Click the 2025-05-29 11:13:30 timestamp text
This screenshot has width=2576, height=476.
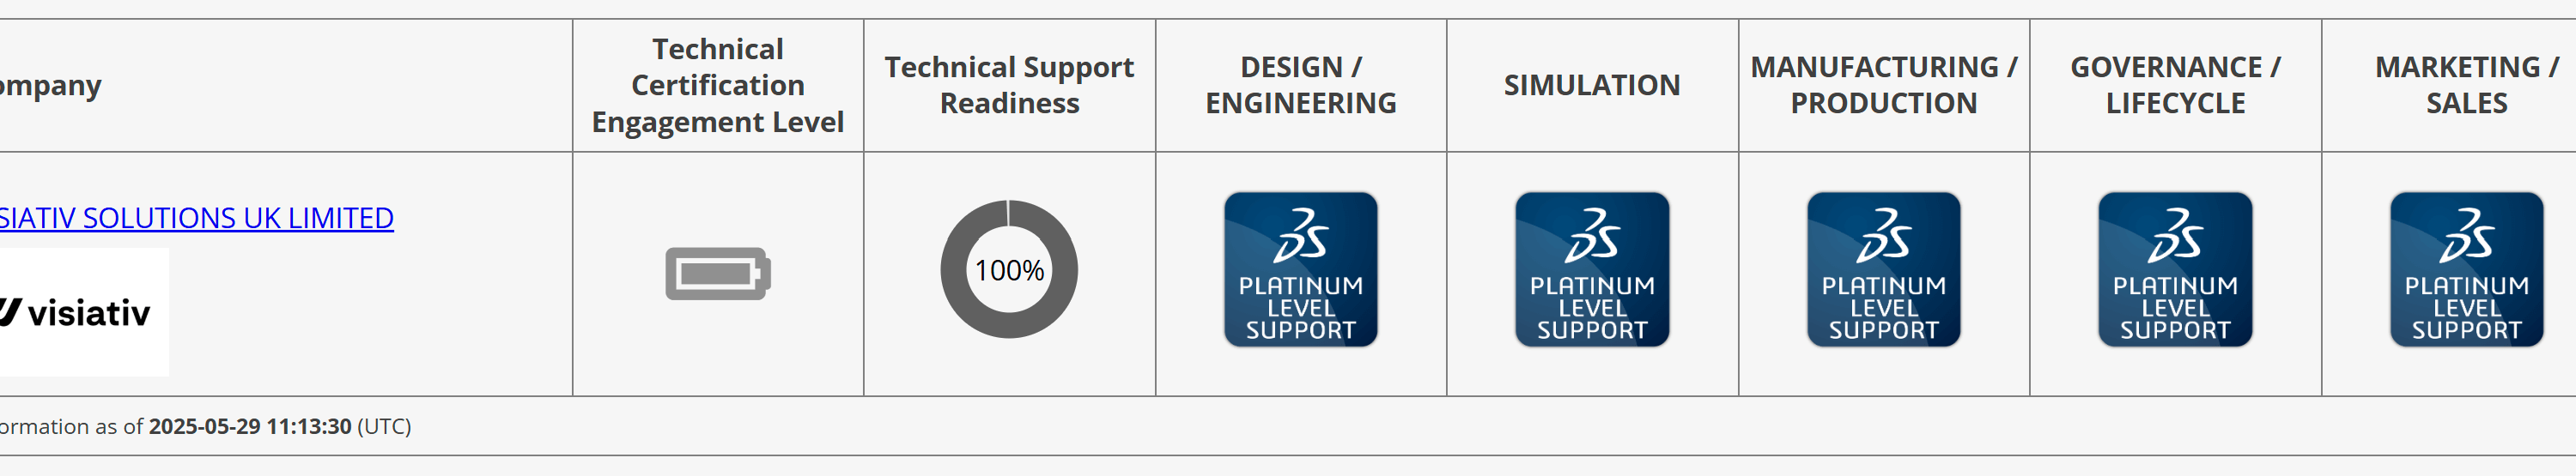[x=250, y=426]
